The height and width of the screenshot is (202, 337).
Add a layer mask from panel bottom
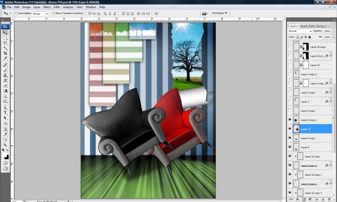point(304,199)
